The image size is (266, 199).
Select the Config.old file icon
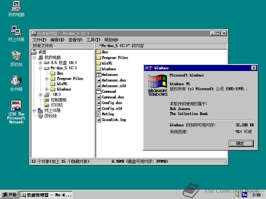99,108
